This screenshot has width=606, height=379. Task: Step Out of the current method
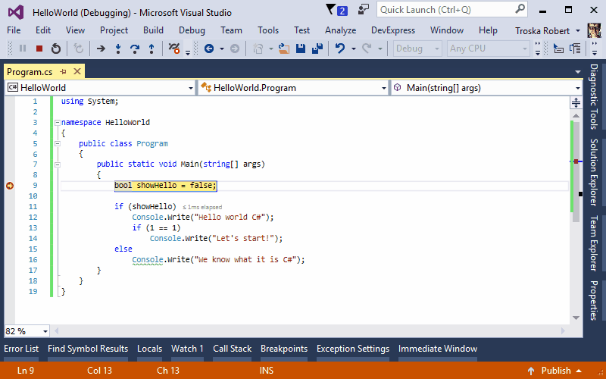point(151,49)
